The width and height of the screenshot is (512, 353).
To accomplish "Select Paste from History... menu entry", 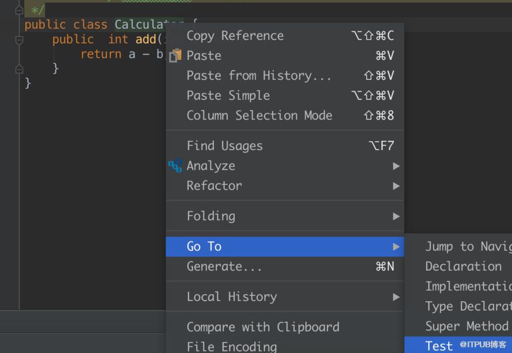I will [285, 76].
